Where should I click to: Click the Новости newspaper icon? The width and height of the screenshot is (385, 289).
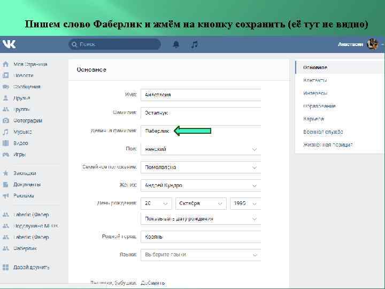coord(6,75)
